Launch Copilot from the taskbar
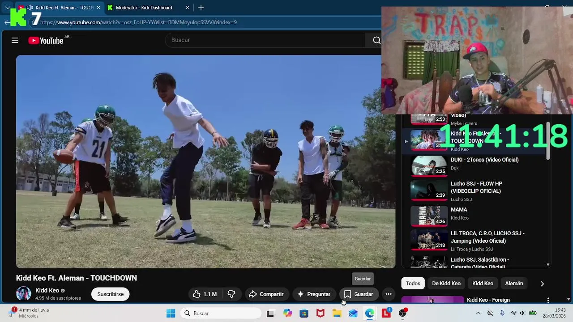This screenshot has width=573, height=322. point(287,314)
